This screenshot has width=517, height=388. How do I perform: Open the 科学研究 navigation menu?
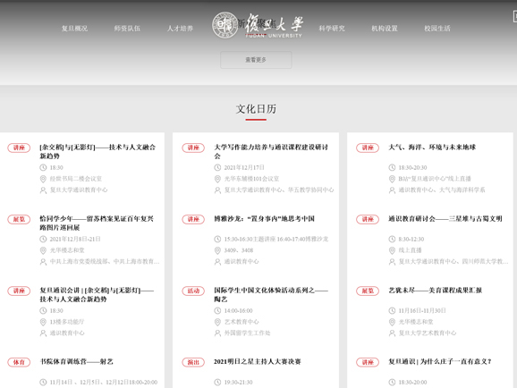coord(332,29)
